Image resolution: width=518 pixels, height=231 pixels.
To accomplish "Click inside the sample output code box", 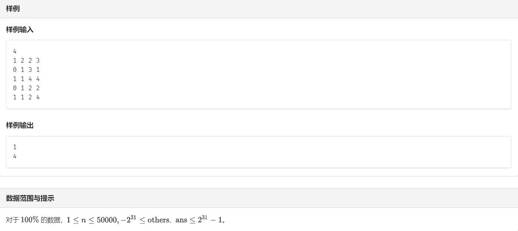I will pos(259,152).
